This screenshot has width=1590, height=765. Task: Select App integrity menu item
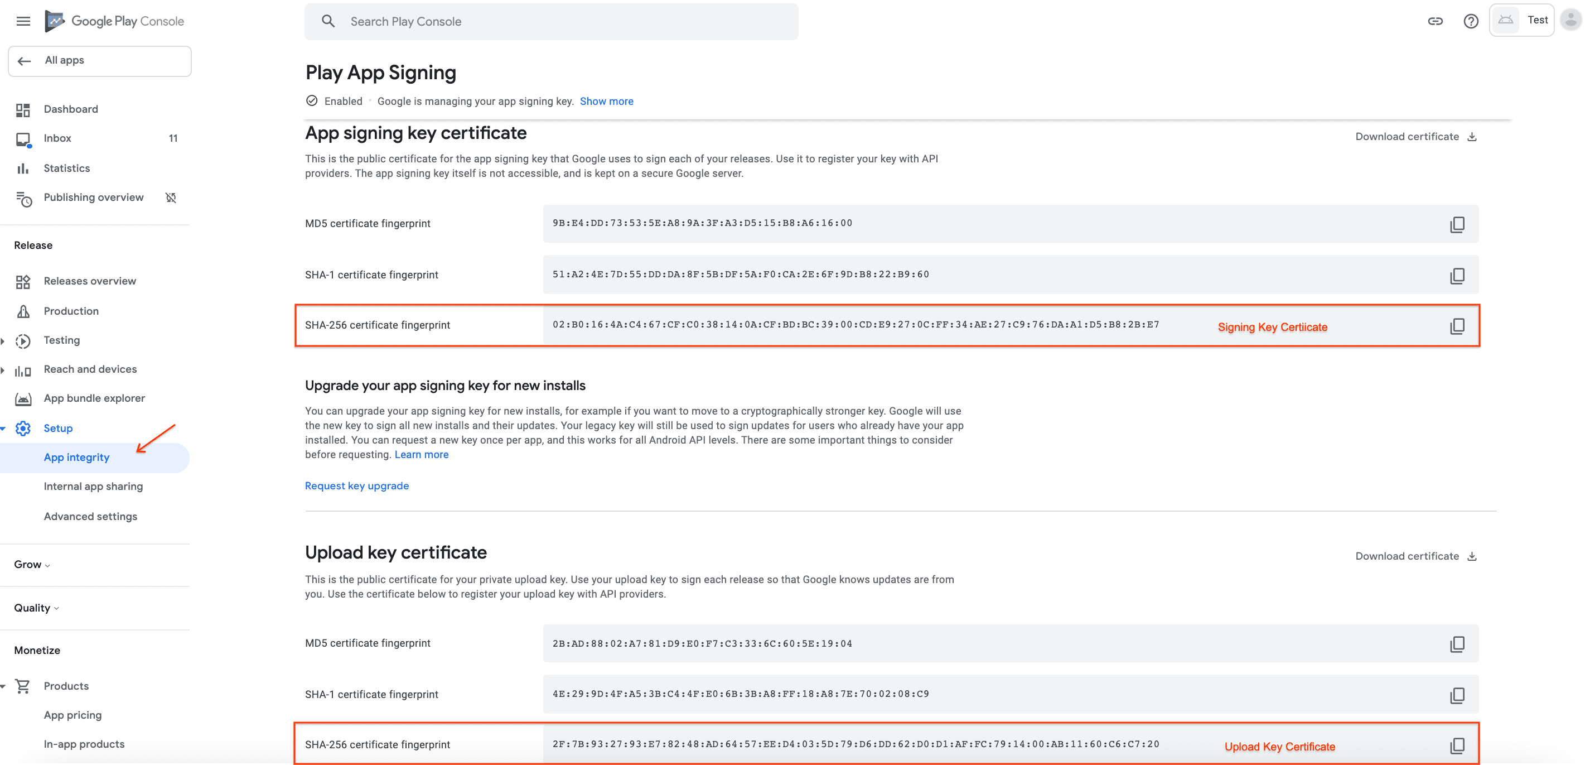(x=76, y=456)
